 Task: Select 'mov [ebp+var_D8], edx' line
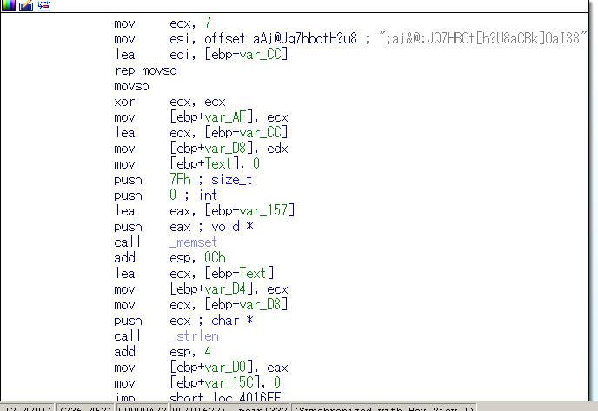tap(201, 149)
